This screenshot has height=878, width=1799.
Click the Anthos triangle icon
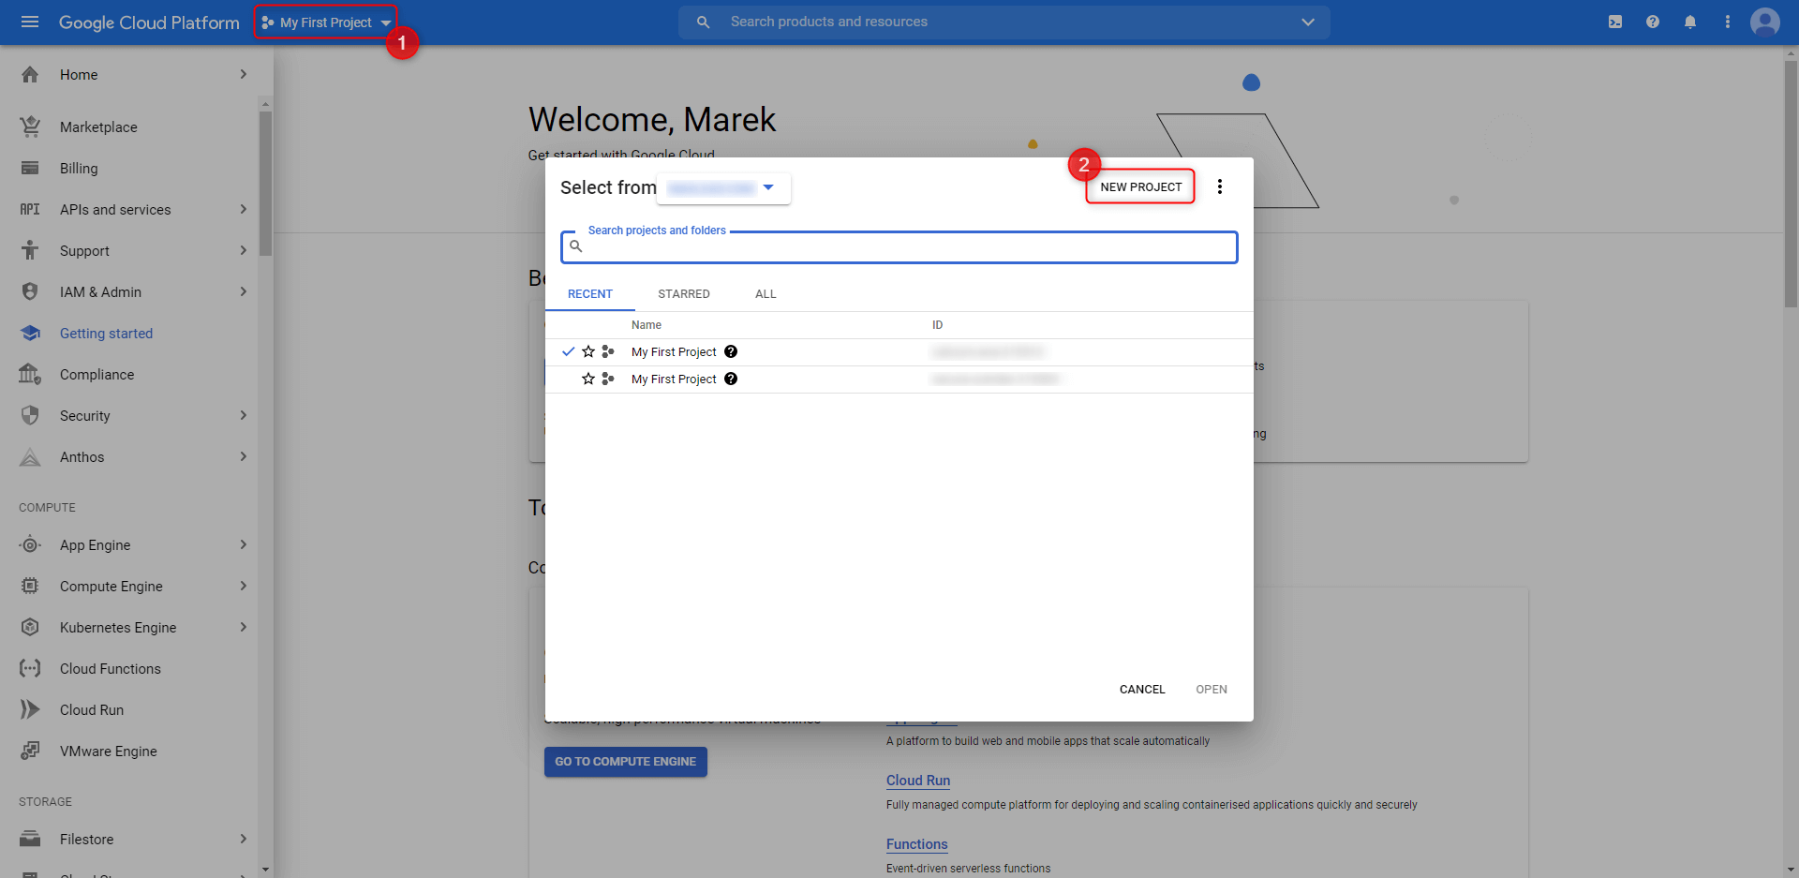point(30,456)
